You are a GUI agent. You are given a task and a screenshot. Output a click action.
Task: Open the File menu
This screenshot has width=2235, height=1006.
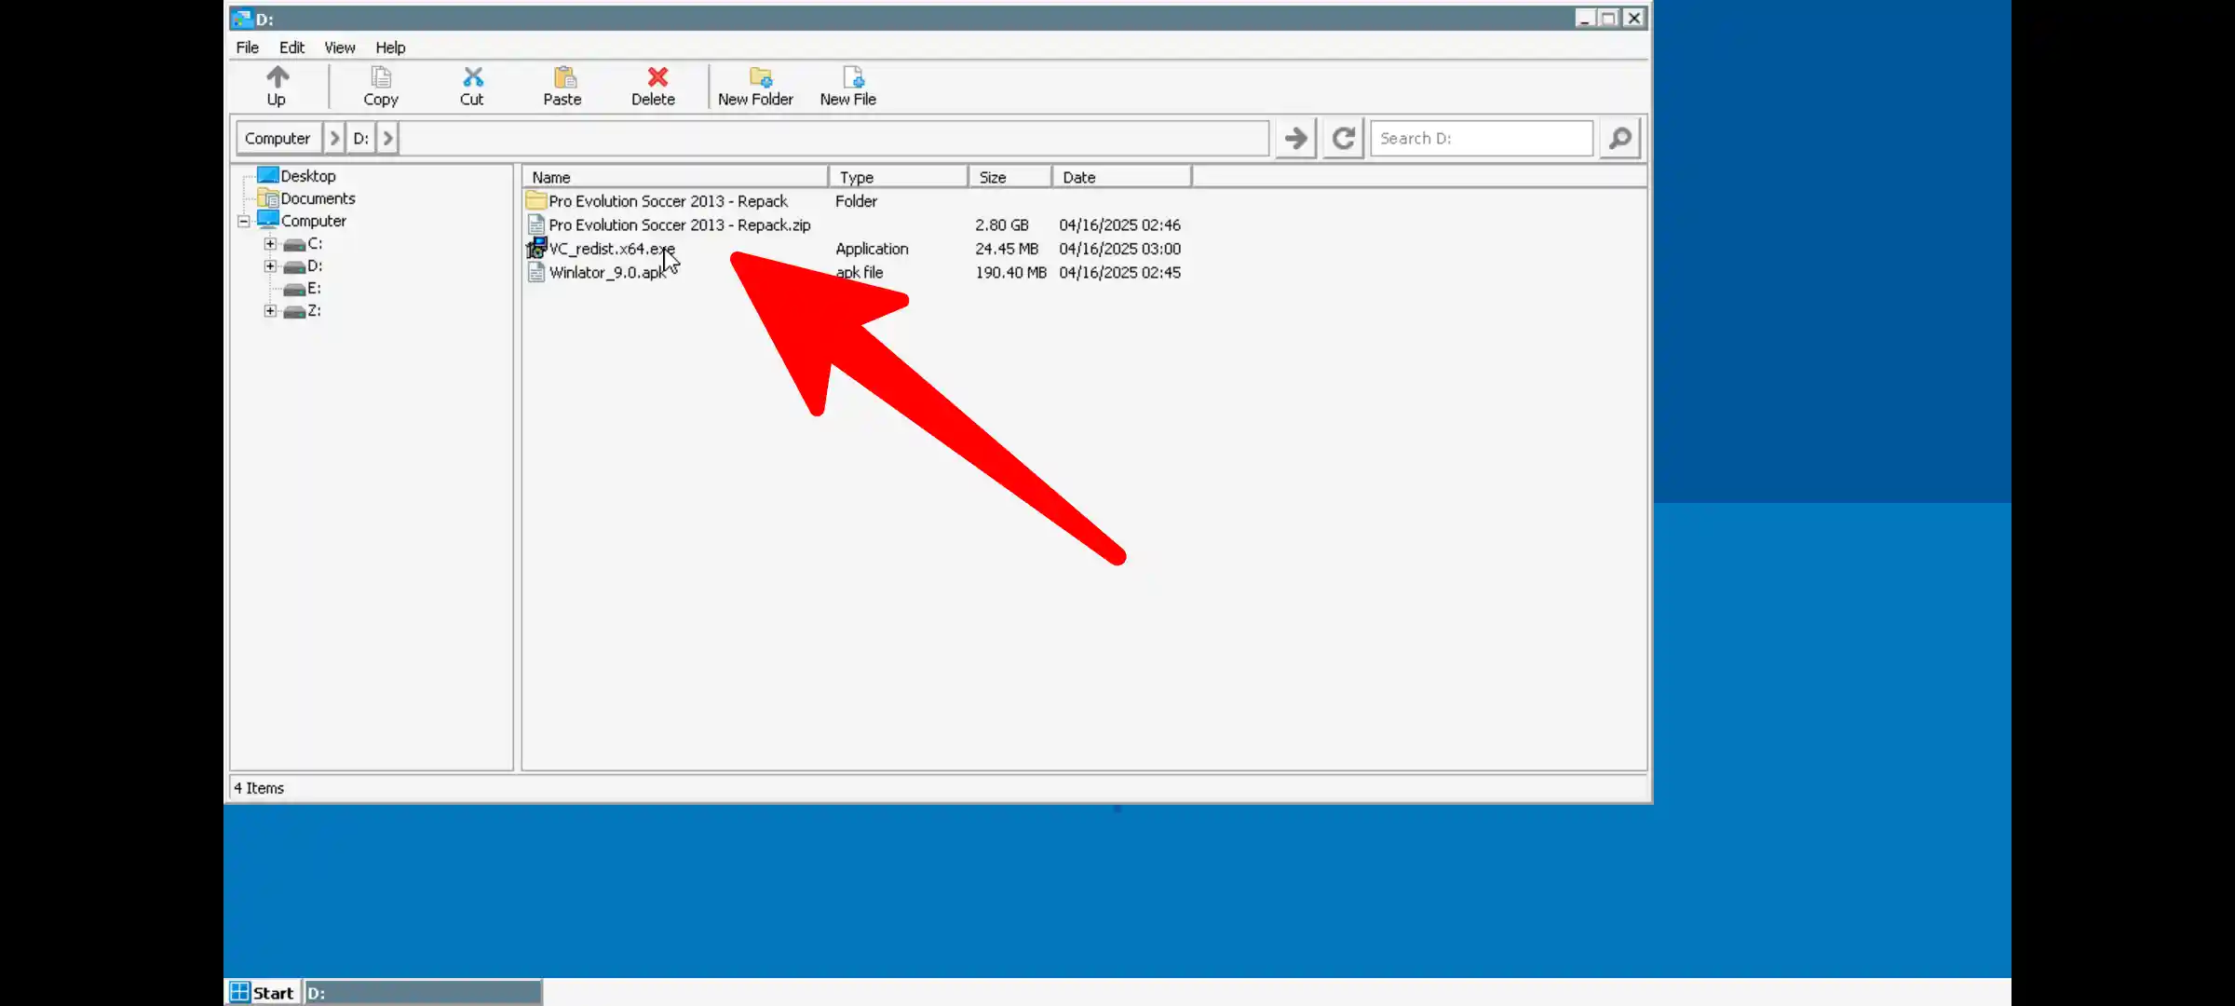click(x=247, y=48)
